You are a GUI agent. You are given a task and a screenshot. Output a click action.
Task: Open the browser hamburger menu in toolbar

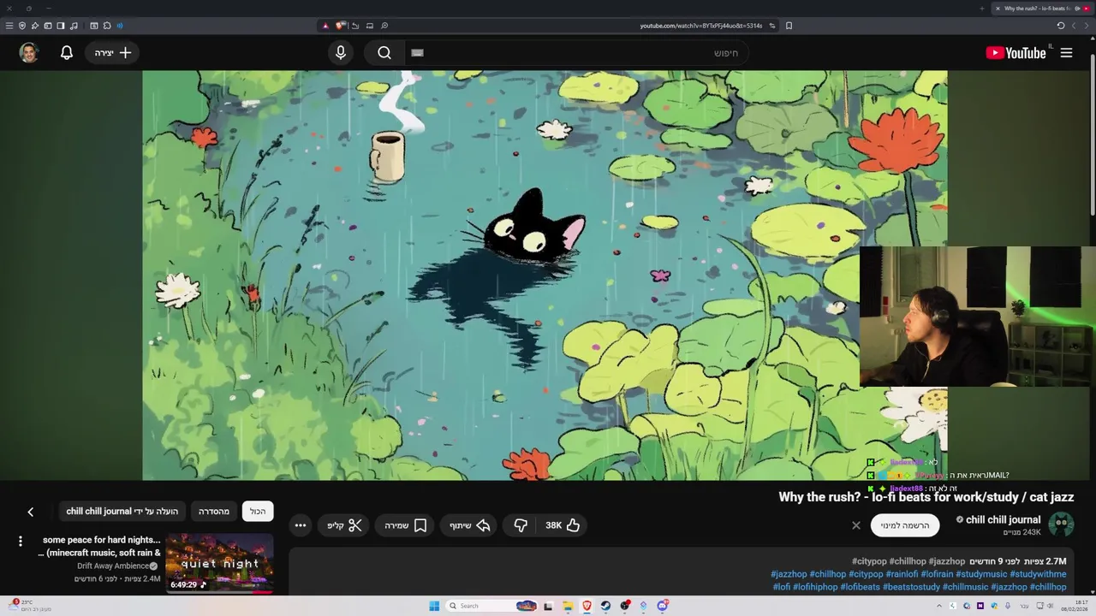[x=9, y=26]
